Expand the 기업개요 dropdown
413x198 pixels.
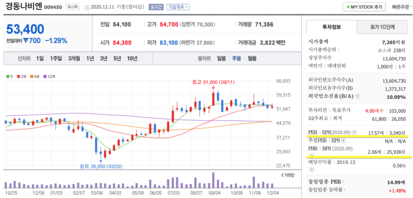pyautogui.click(x=178, y=7)
